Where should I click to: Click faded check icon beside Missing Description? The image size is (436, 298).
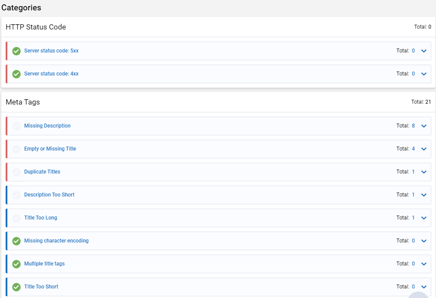[16, 126]
